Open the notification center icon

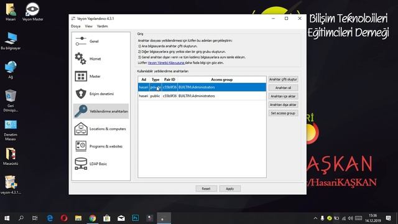[x=388, y=218]
